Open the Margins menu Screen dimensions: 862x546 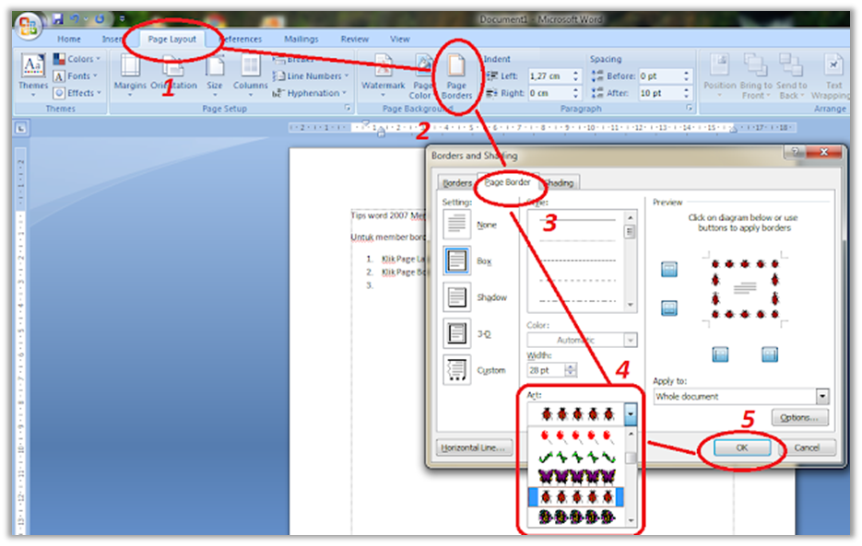coord(130,75)
